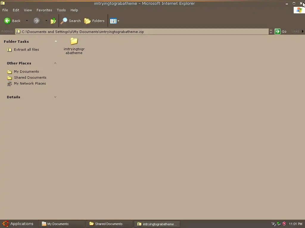Switch to imtryingtograbatheme taskbar window
Viewport: 305px width, 228px height.
click(x=157, y=224)
